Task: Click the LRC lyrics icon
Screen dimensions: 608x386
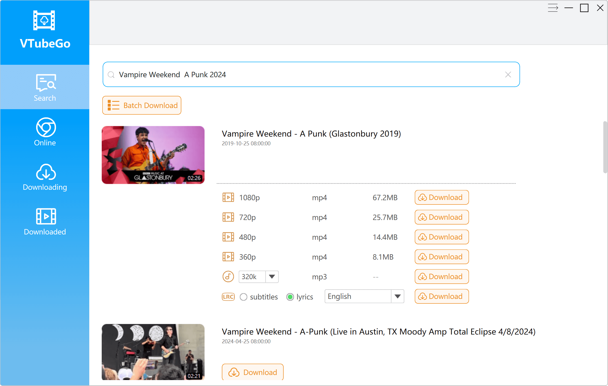Action: [228, 297]
